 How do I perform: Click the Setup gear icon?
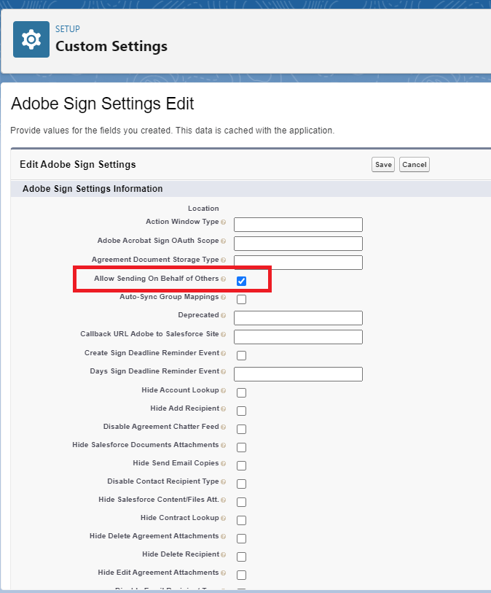[x=31, y=39]
